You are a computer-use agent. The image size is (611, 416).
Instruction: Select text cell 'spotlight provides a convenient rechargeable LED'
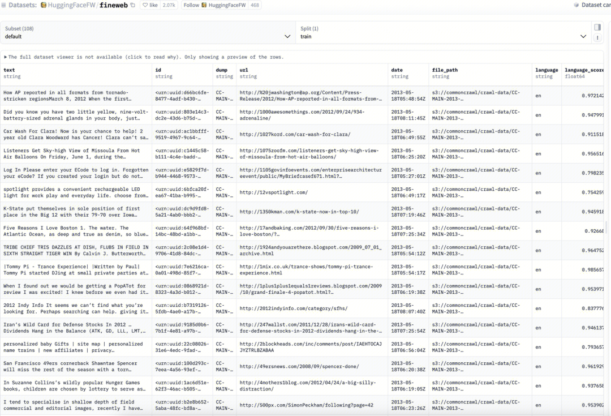pyautogui.click(x=76, y=192)
